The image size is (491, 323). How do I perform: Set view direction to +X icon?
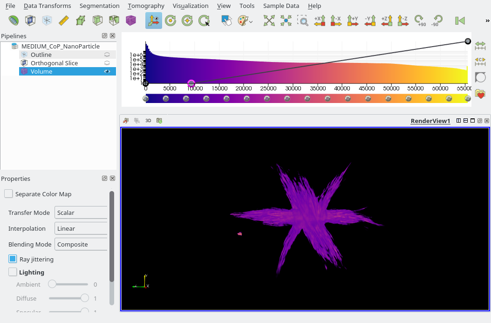tap(320, 21)
